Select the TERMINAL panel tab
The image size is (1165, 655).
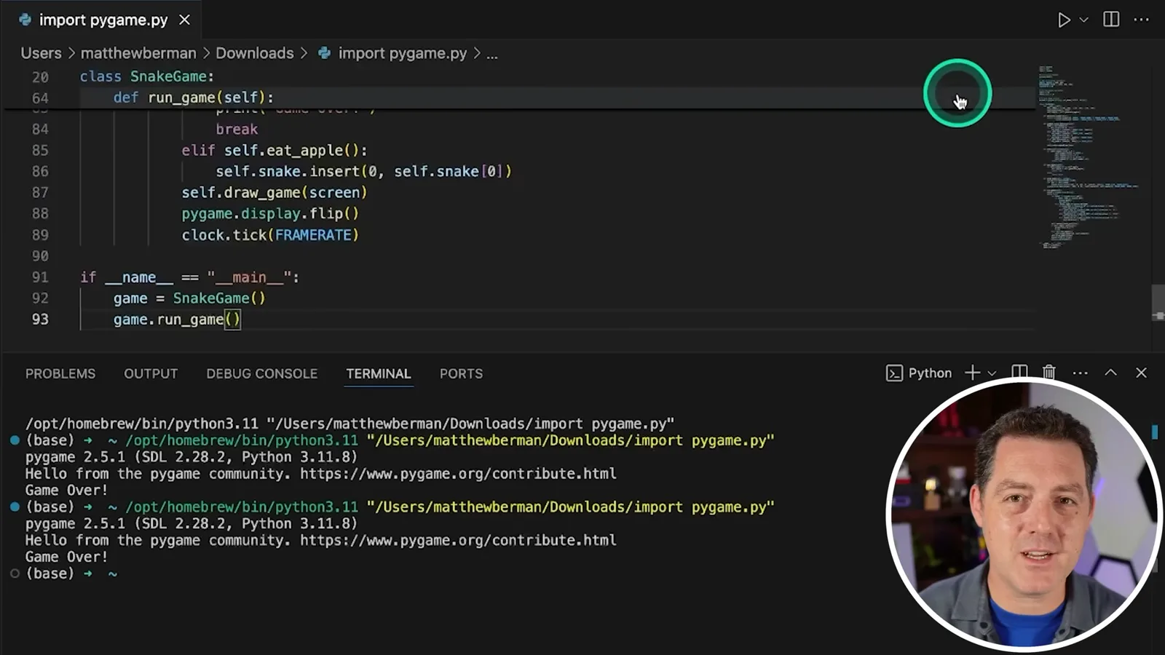[378, 373]
